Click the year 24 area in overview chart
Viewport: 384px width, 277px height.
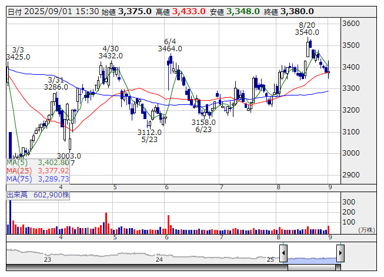159,259
